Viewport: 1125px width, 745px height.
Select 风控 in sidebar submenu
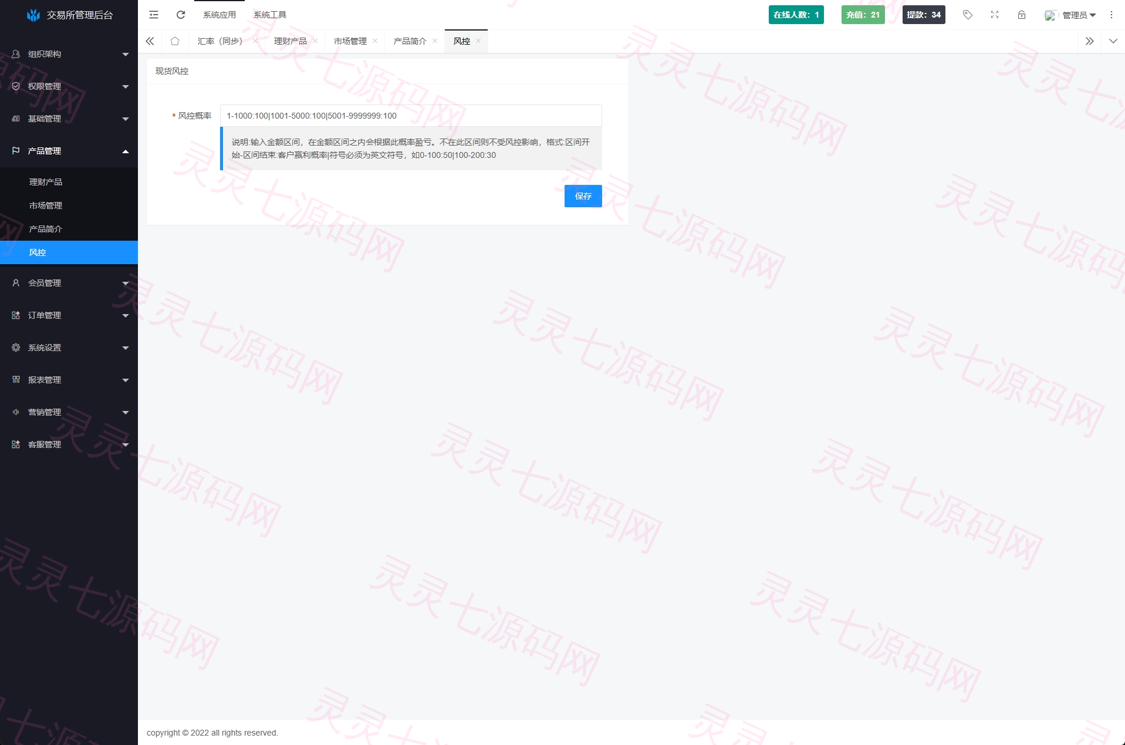(69, 252)
